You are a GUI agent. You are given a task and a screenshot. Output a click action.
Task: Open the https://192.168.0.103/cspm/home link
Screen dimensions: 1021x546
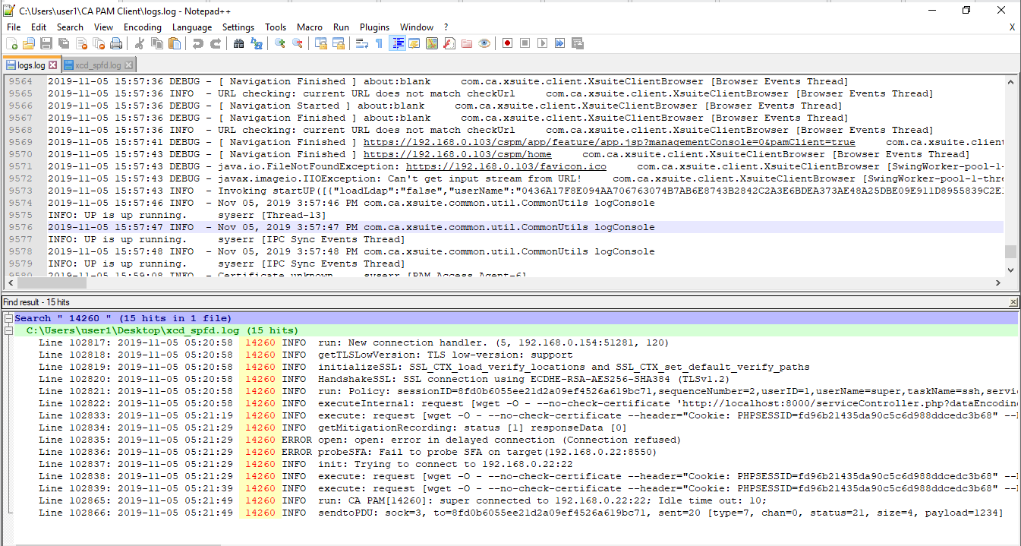pos(459,153)
